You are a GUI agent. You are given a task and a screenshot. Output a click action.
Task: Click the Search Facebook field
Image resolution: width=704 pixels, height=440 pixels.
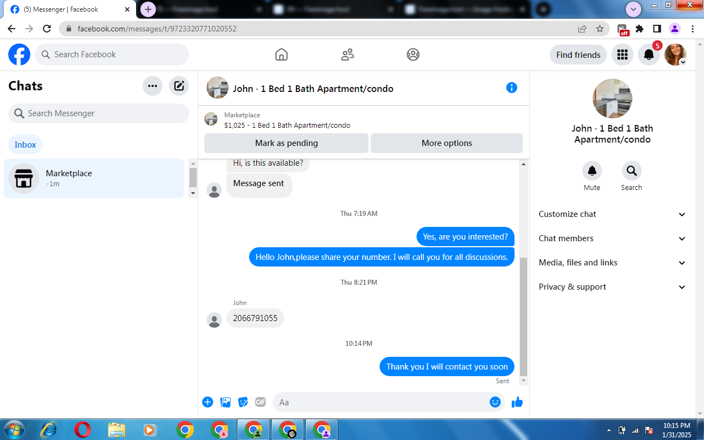click(112, 55)
